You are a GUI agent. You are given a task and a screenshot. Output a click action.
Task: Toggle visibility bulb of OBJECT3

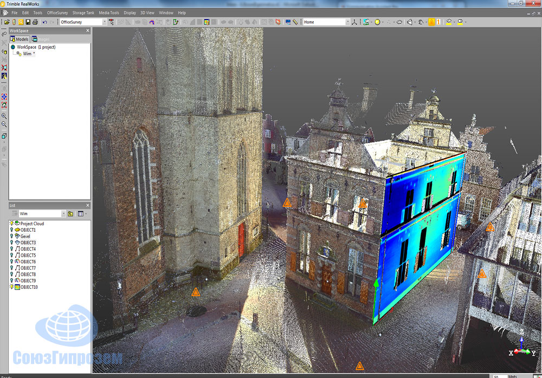point(11,243)
